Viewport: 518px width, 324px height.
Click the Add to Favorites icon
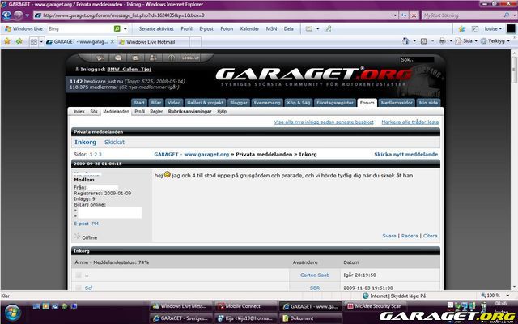click(x=19, y=41)
